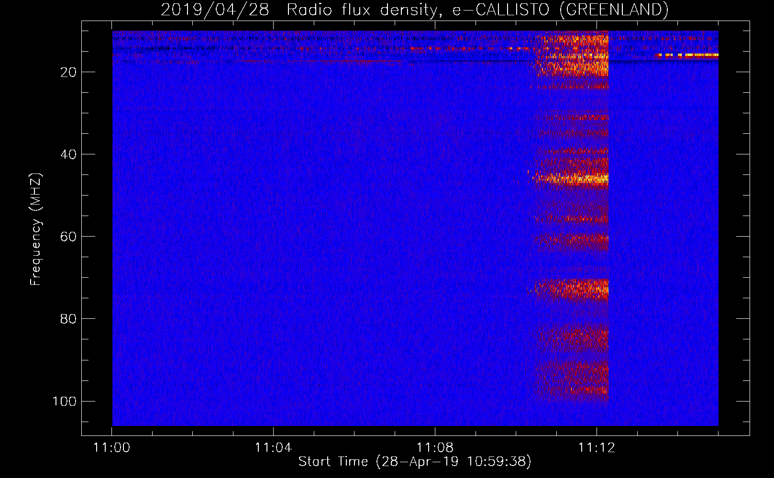Click the 11:04 time tick label

pos(273,448)
